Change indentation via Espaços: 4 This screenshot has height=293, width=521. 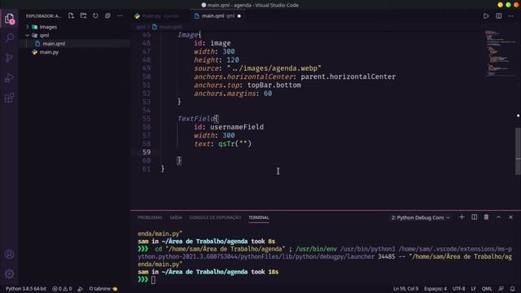[436, 289]
